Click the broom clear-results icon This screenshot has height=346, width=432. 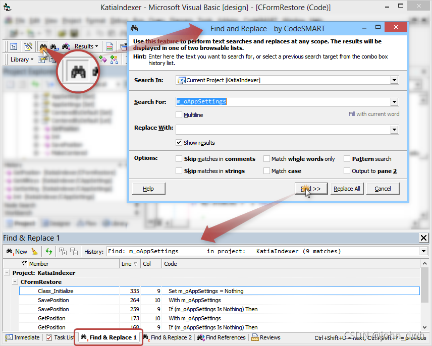coord(34,251)
